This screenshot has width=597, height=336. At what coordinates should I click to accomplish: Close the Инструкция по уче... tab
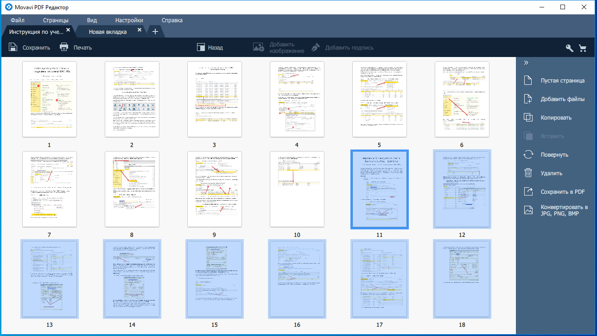68,30
